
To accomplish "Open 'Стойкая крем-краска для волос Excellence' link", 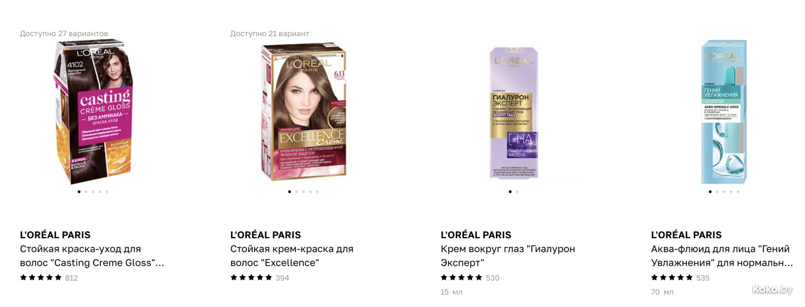I will [x=292, y=256].
